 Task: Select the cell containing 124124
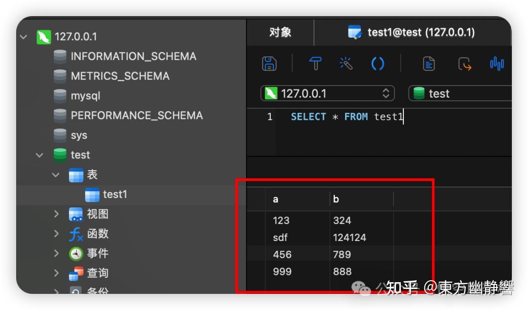362,238
